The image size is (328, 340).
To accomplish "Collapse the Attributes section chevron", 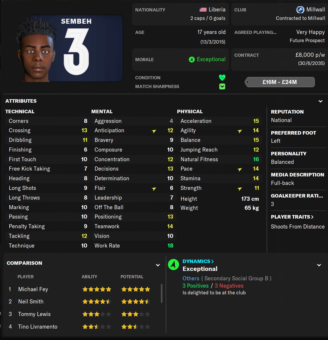I will [x=320, y=101].
